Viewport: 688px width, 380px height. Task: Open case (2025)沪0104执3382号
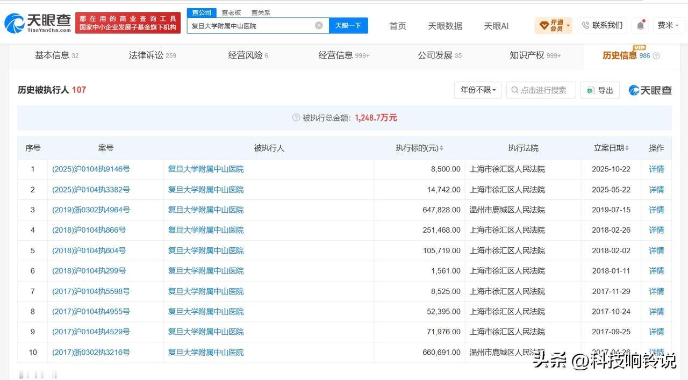91,189
